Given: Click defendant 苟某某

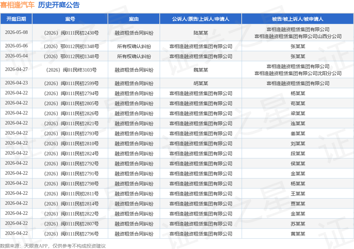Looking at the screenshot, I should click(298, 103).
